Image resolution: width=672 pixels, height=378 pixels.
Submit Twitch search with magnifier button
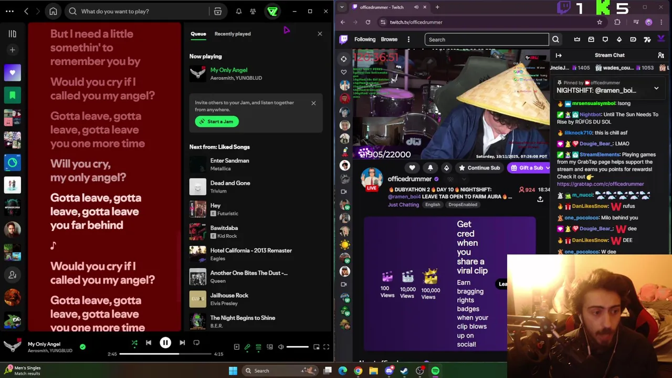tap(555, 39)
